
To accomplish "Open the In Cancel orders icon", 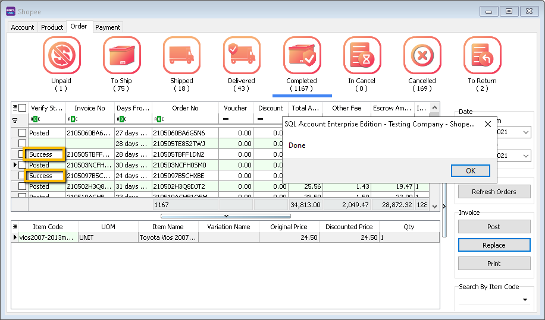I will pyautogui.click(x=362, y=56).
